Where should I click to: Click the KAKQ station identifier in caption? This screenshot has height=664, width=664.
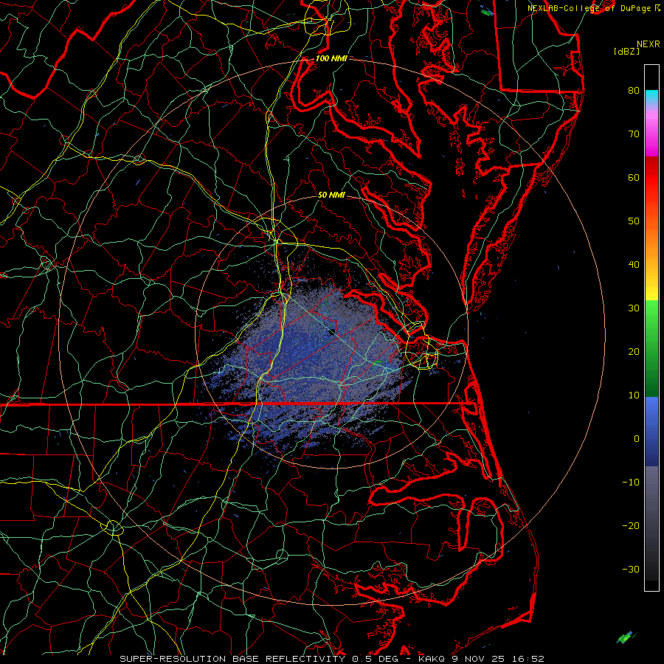tap(431, 659)
